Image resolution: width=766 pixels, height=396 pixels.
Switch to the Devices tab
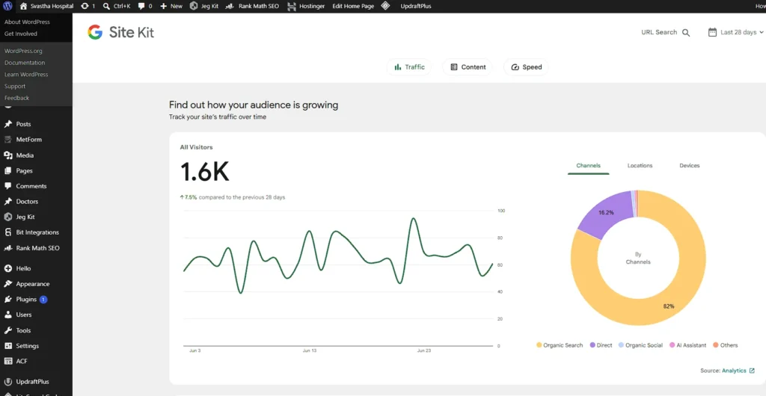[689, 166]
